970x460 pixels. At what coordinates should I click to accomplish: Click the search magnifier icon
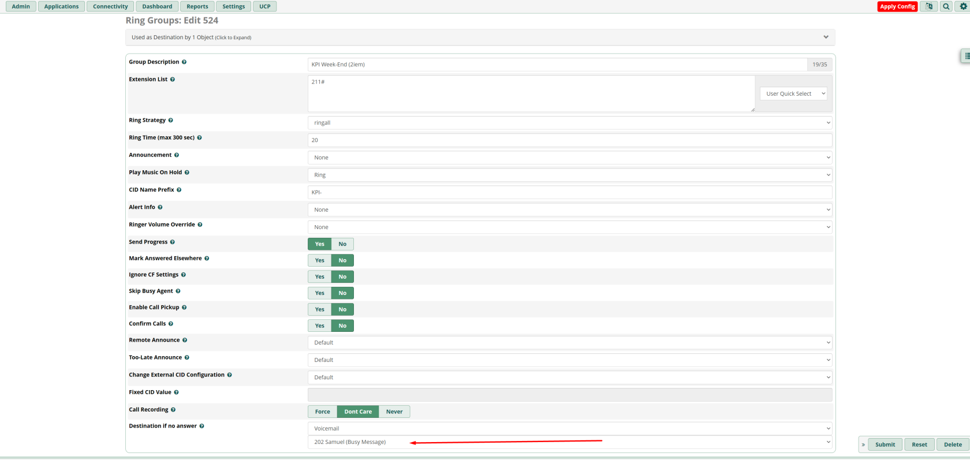946,6
